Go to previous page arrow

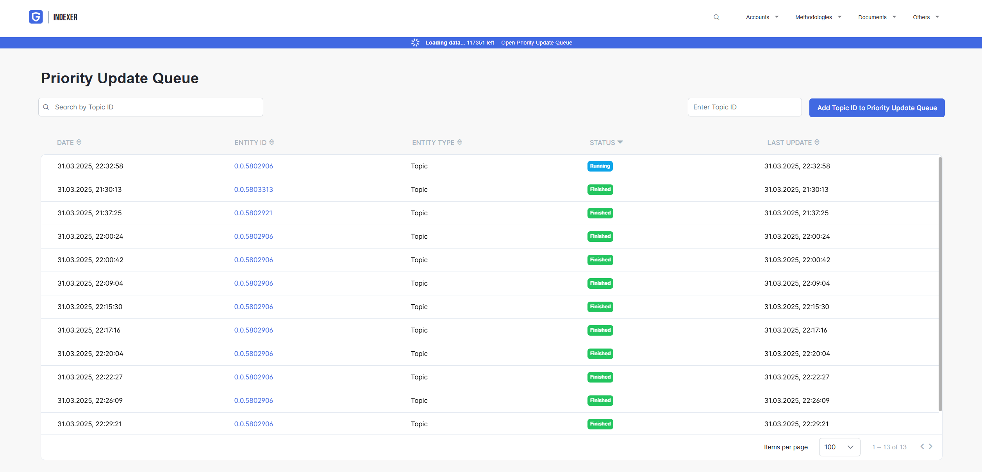point(922,446)
